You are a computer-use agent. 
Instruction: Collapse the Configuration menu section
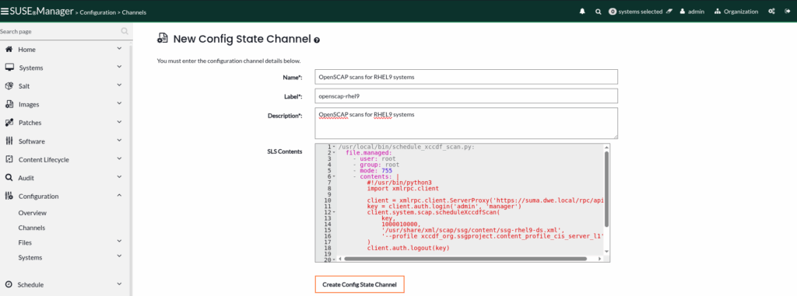[64, 196]
